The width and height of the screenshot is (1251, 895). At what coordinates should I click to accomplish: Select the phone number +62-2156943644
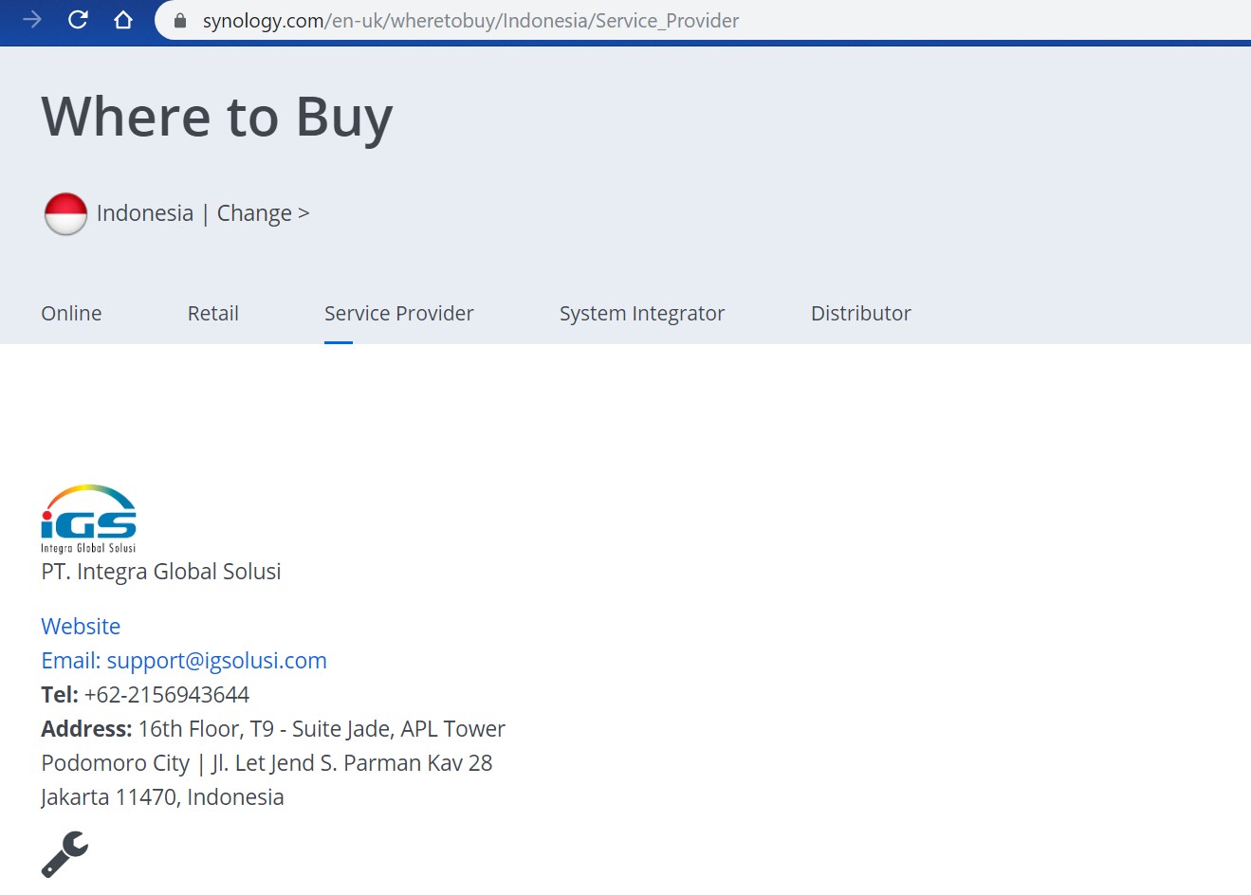pos(166,694)
